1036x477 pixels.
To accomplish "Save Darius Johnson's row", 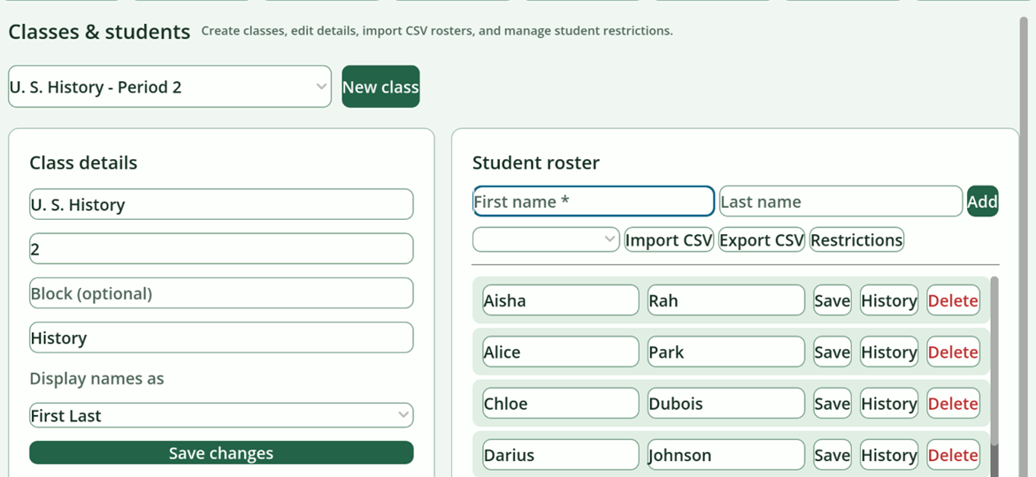I will coord(832,455).
